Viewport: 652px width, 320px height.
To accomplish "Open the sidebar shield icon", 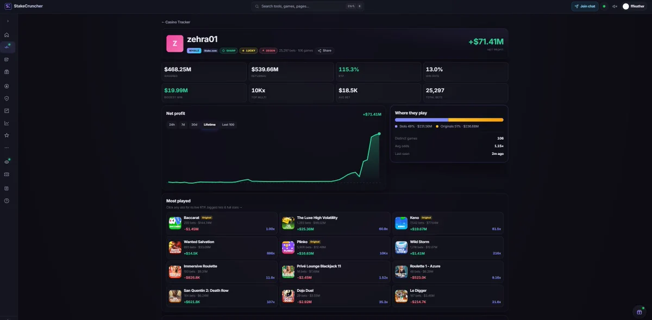I will click(x=7, y=98).
